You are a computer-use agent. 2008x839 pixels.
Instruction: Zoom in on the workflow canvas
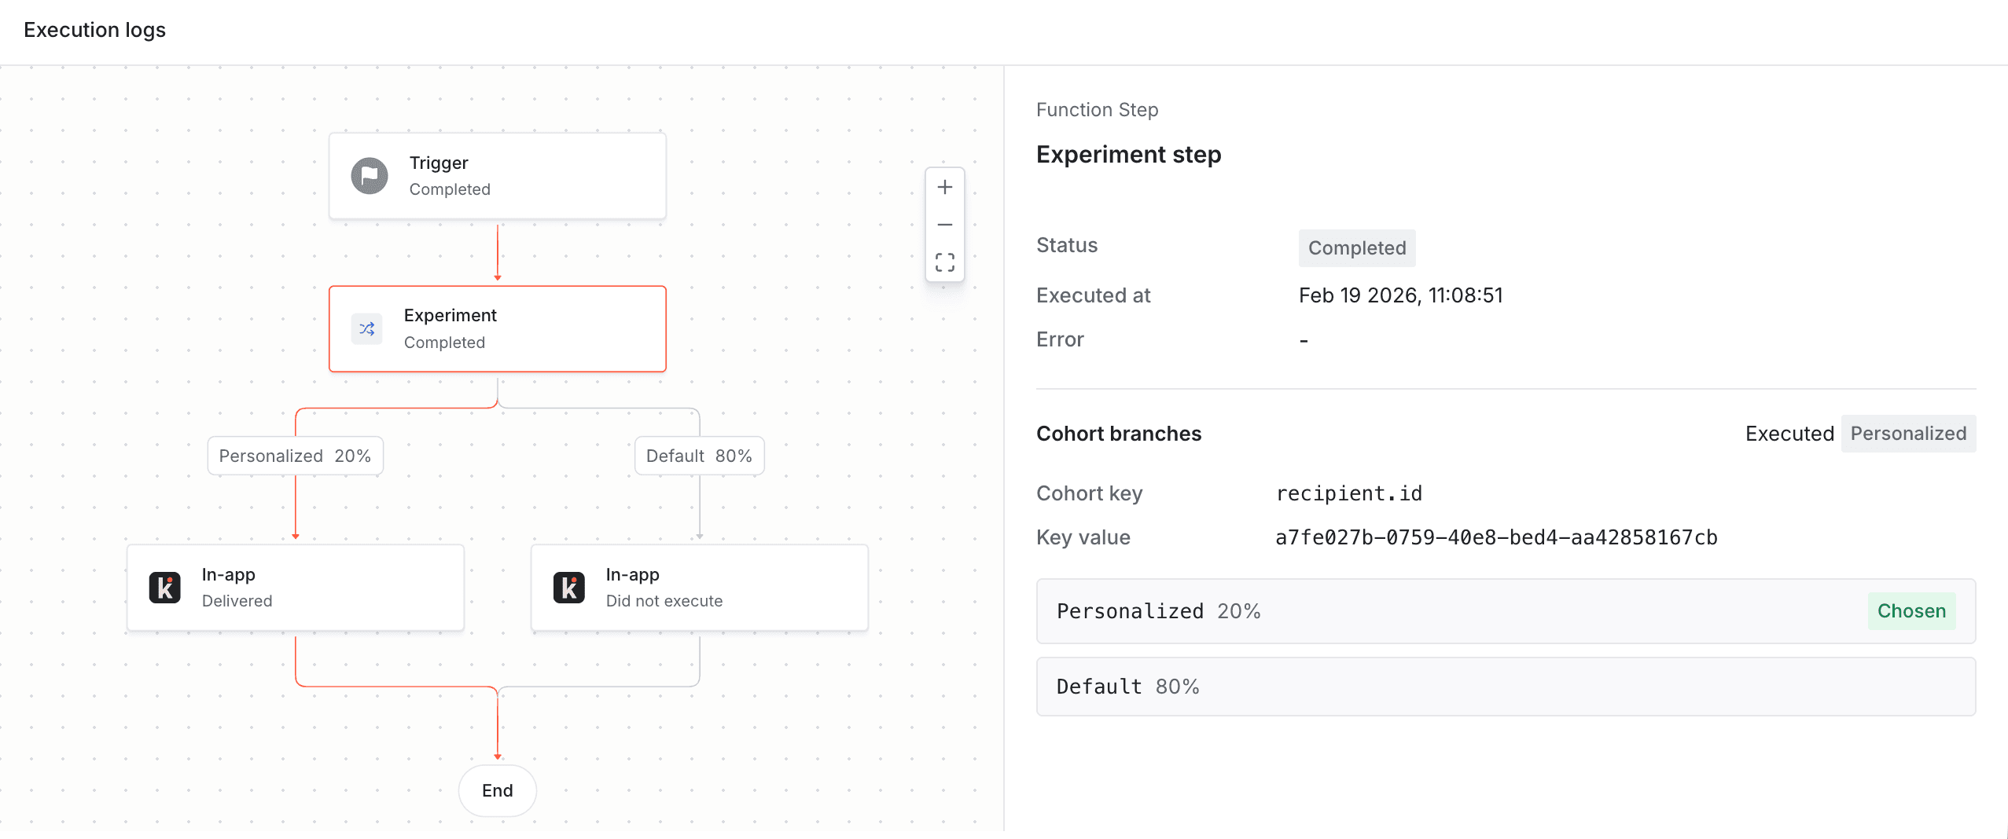click(x=945, y=187)
